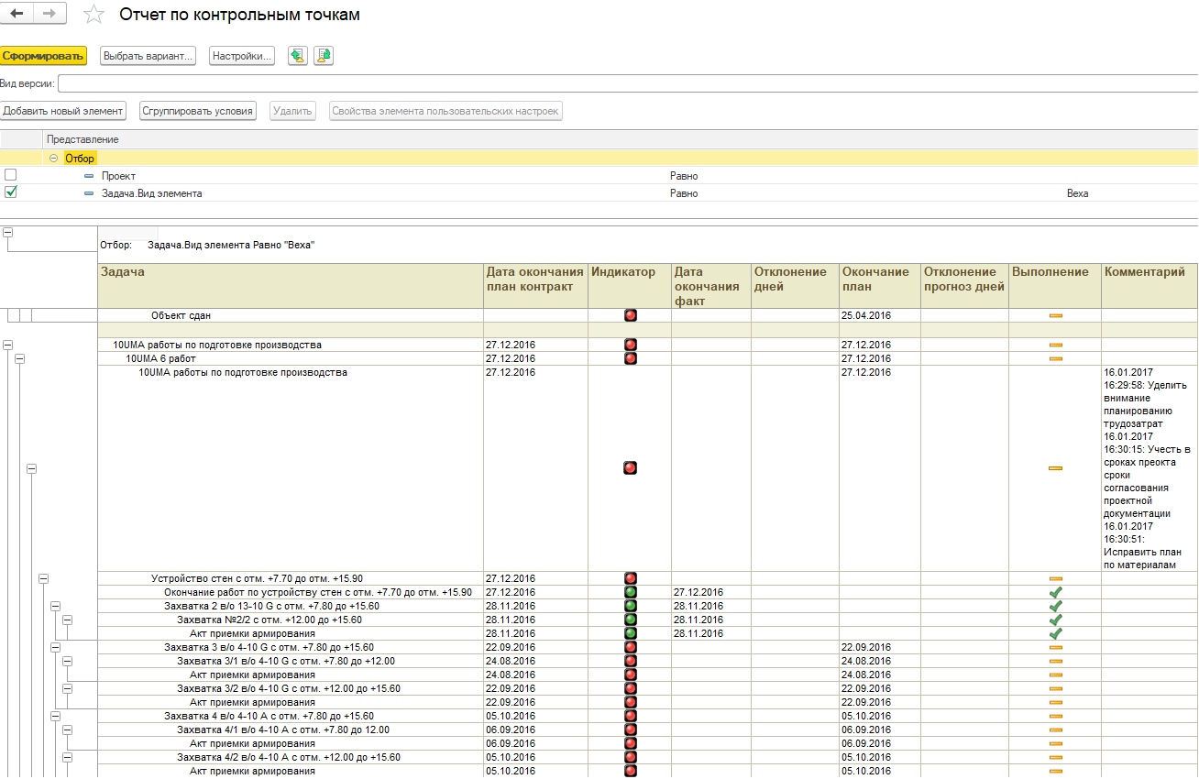1199x779 pixels.
Task: Click red indicator for Захватка 3/1
Action: click(x=630, y=661)
